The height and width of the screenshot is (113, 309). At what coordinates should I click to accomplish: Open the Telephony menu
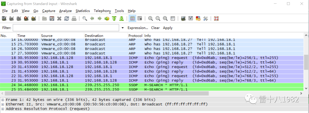[102, 11]
